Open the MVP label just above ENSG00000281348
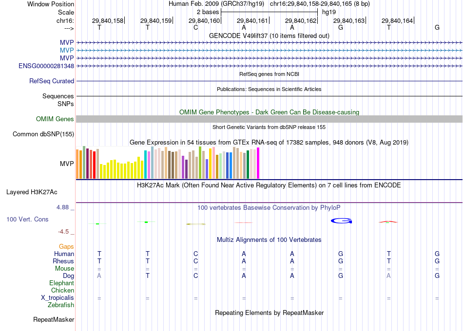The width and height of the screenshot is (463, 331). pyautogui.click(x=67, y=58)
